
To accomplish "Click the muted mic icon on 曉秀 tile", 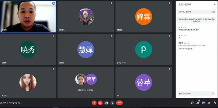I will [54, 36].
